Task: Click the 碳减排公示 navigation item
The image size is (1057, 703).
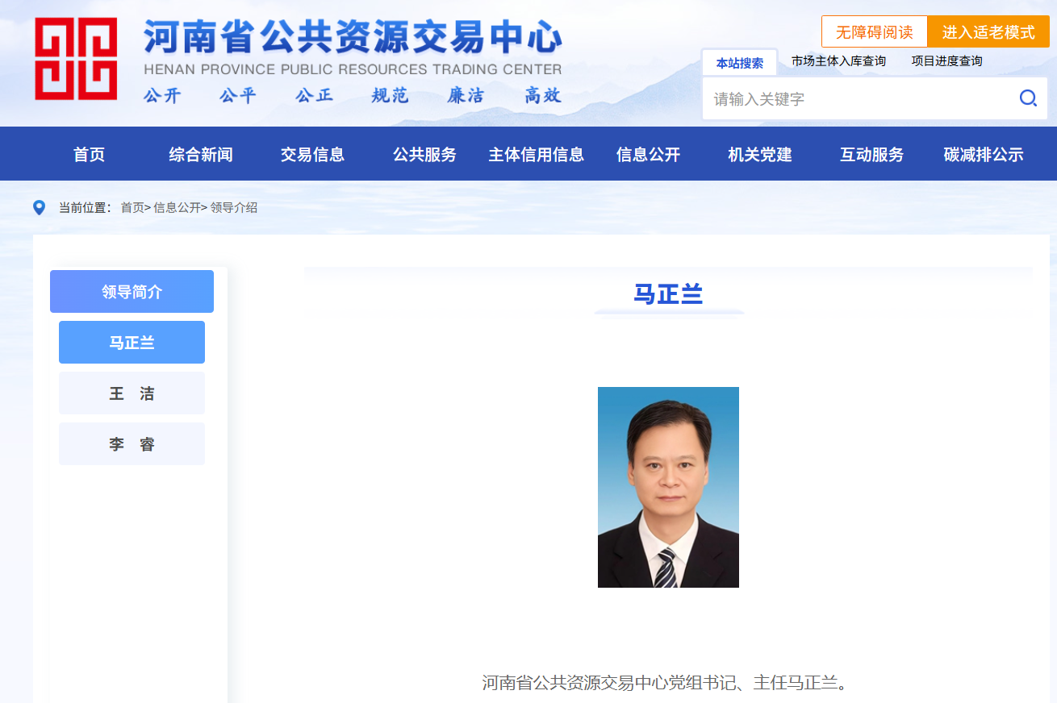Action: coord(983,154)
